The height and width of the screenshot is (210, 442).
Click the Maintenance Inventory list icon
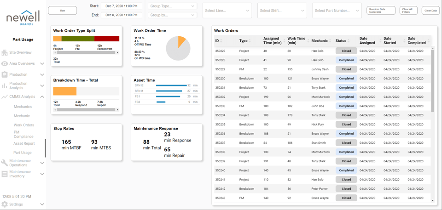(x=5, y=174)
